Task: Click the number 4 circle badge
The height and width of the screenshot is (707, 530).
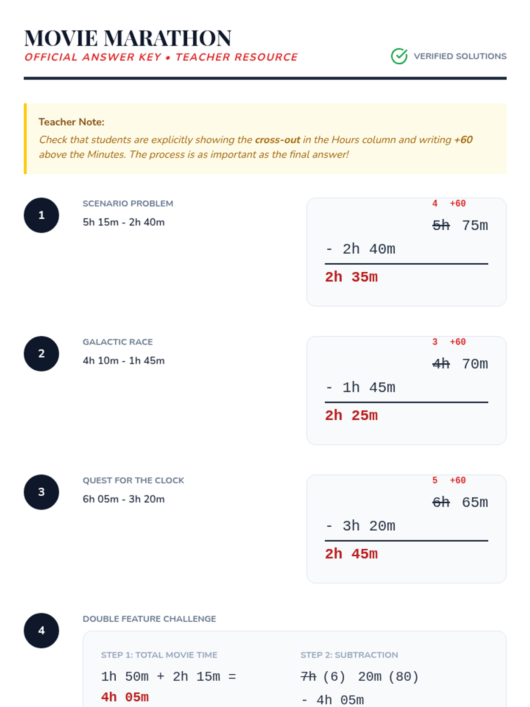Action: point(42,631)
